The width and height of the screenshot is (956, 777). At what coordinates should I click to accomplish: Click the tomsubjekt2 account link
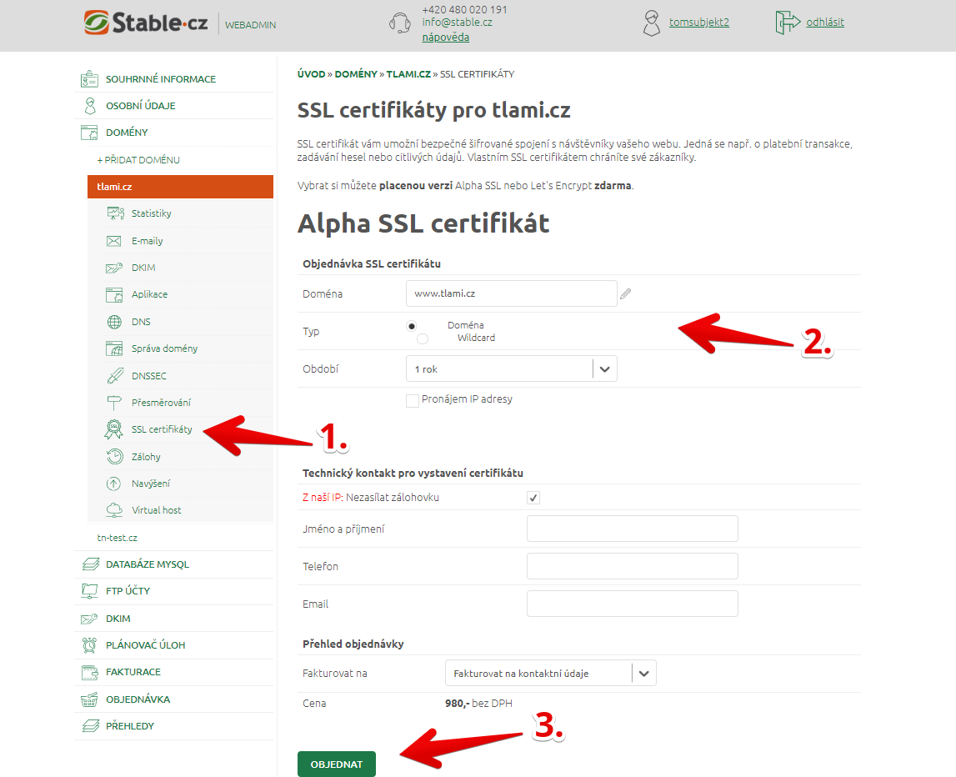[699, 23]
